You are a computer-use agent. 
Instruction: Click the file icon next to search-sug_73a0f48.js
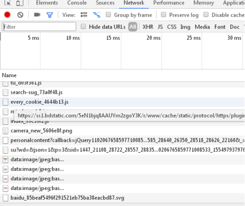point(5,92)
